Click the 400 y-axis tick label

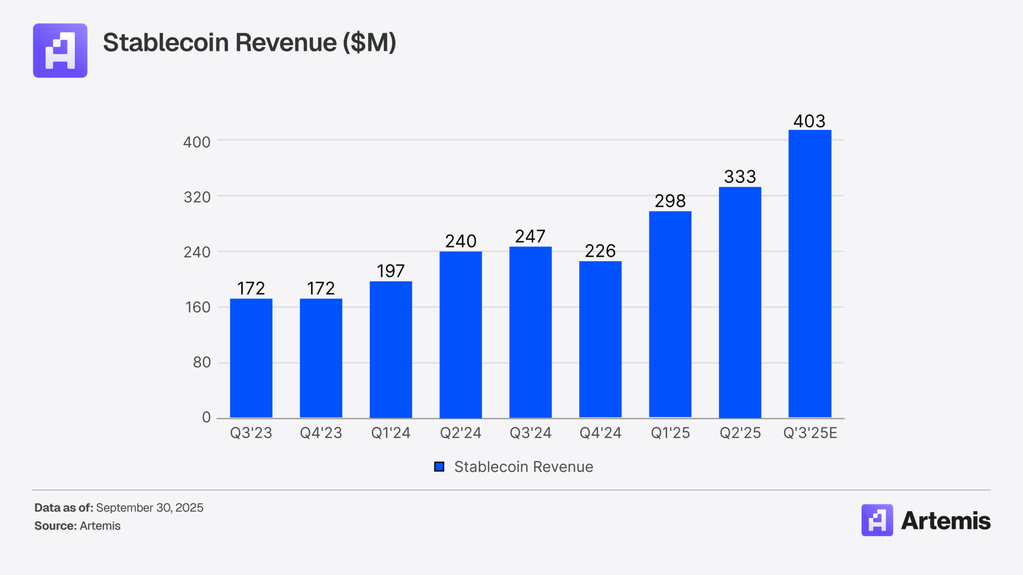pyautogui.click(x=197, y=142)
